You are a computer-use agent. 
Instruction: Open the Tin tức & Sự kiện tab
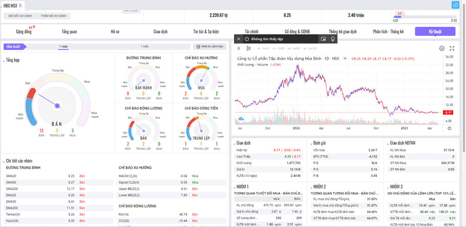pos(206,32)
